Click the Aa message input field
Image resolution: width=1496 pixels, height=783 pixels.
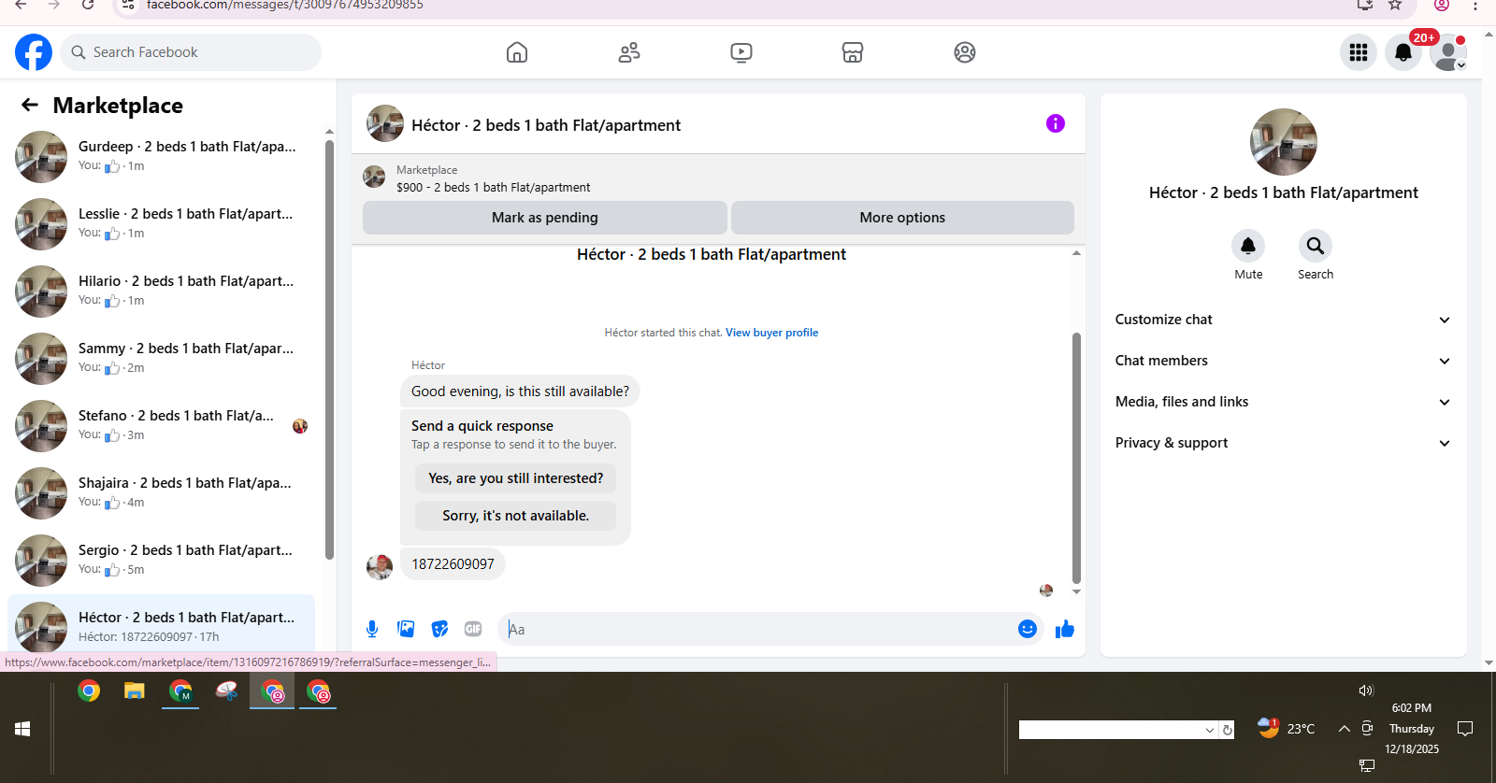click(x=759, y=629)
